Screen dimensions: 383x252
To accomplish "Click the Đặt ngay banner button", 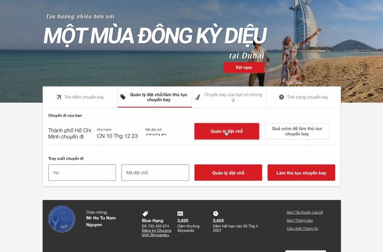I will (x=244, y=67).
